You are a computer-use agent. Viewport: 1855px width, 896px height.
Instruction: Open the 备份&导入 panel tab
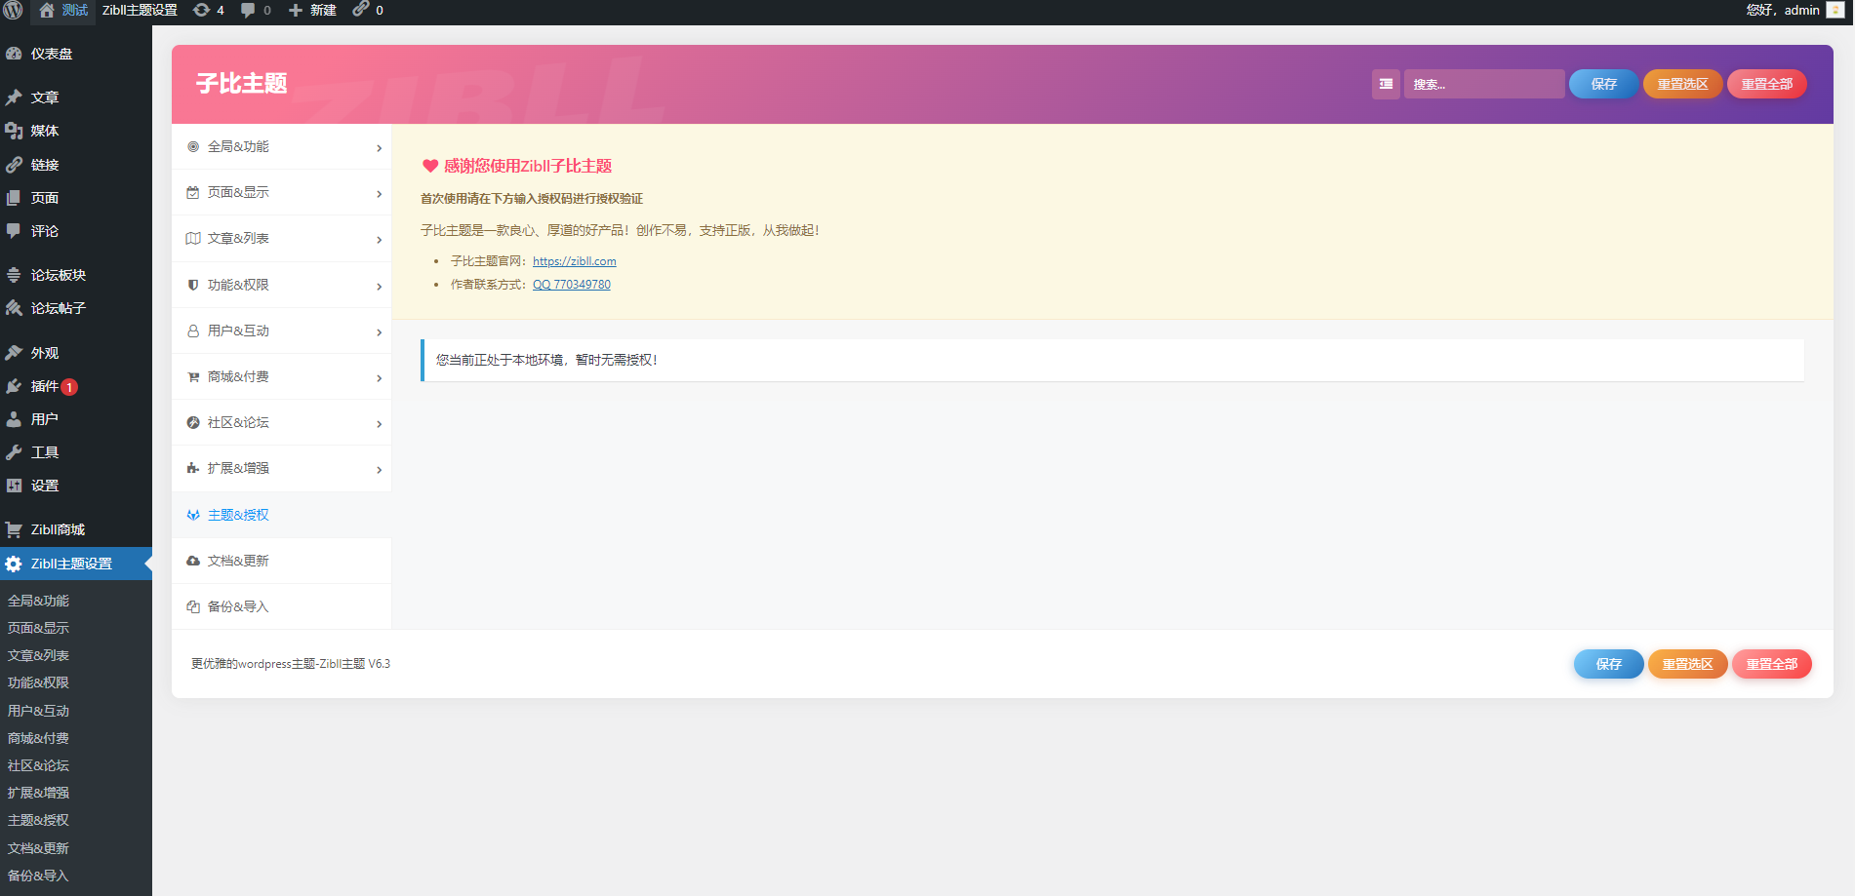[x=282, y=606]
